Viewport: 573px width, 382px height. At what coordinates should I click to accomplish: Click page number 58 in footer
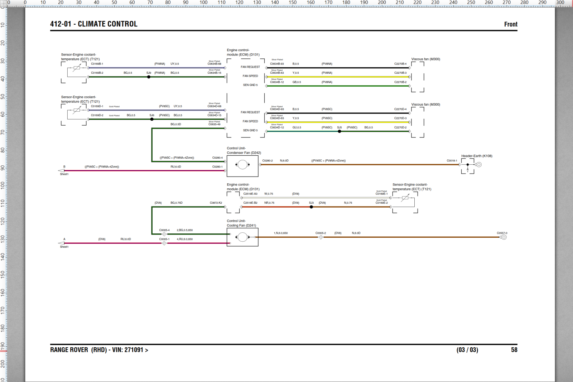pos(514,350)
